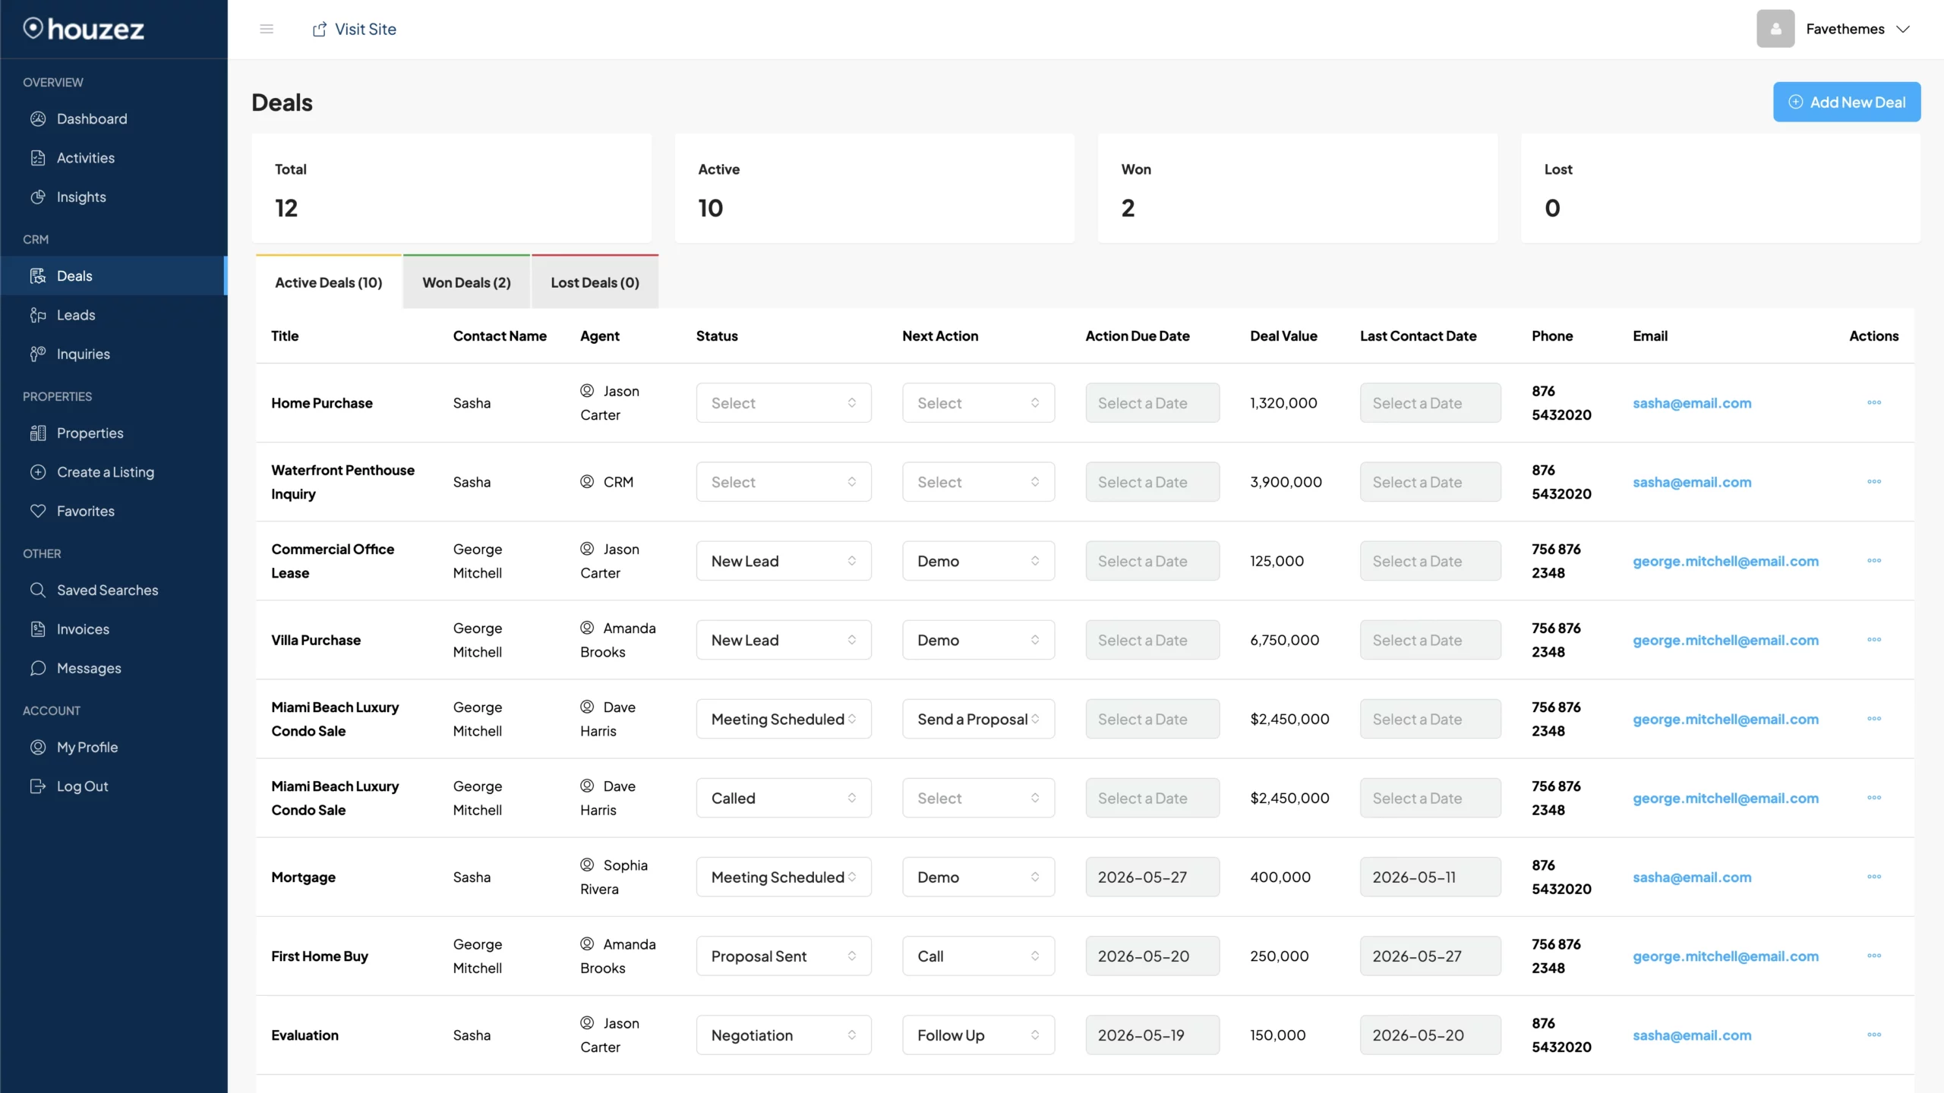Click the 2026-05-20 action due date field

point(1152,956)
